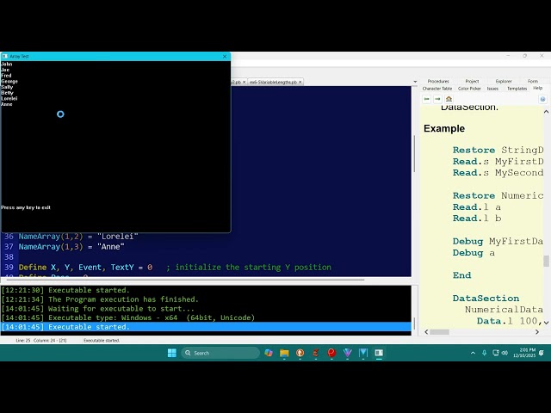Viewport: 551px width, 413px height.
Task: Open the red circular app taskbar icon
Action: click(x=331, y=353)
